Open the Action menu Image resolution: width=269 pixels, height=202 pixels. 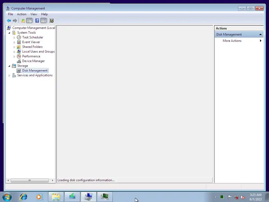pos(22,14)
